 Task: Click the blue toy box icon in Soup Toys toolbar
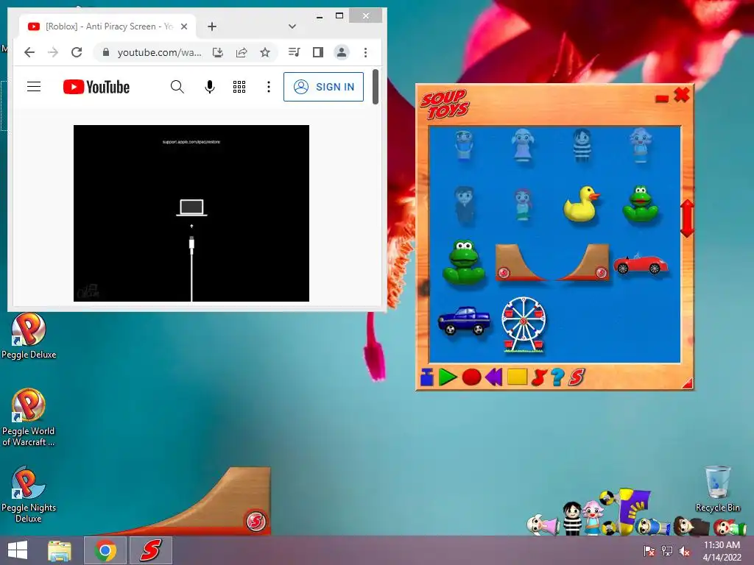click(x=426, y=377)
